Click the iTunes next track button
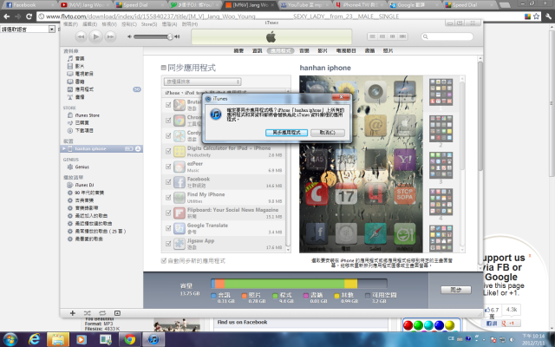 coord(110,36)
